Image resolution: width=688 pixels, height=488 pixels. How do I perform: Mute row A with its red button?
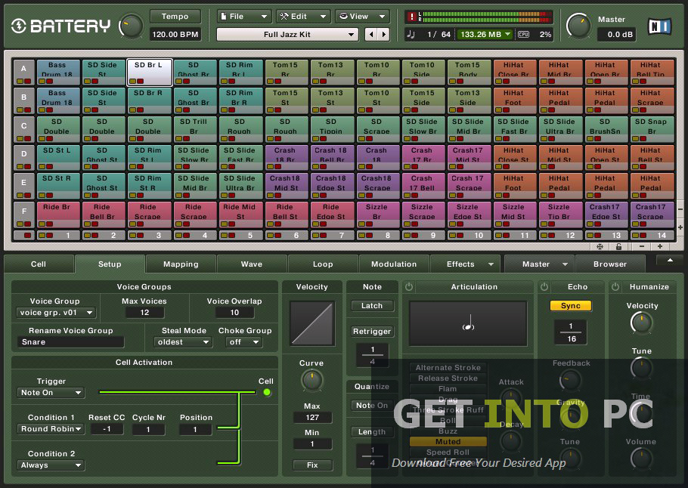(x=28, y=82)
